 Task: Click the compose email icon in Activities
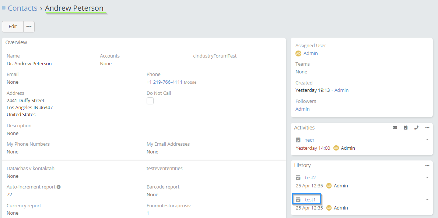tap(395, 128)
